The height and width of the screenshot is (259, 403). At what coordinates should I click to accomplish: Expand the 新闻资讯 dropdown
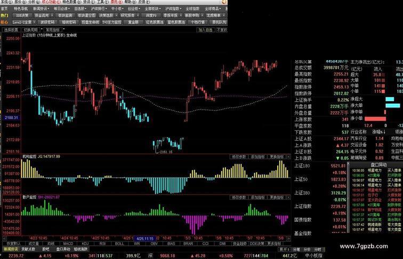pos(41,9)
